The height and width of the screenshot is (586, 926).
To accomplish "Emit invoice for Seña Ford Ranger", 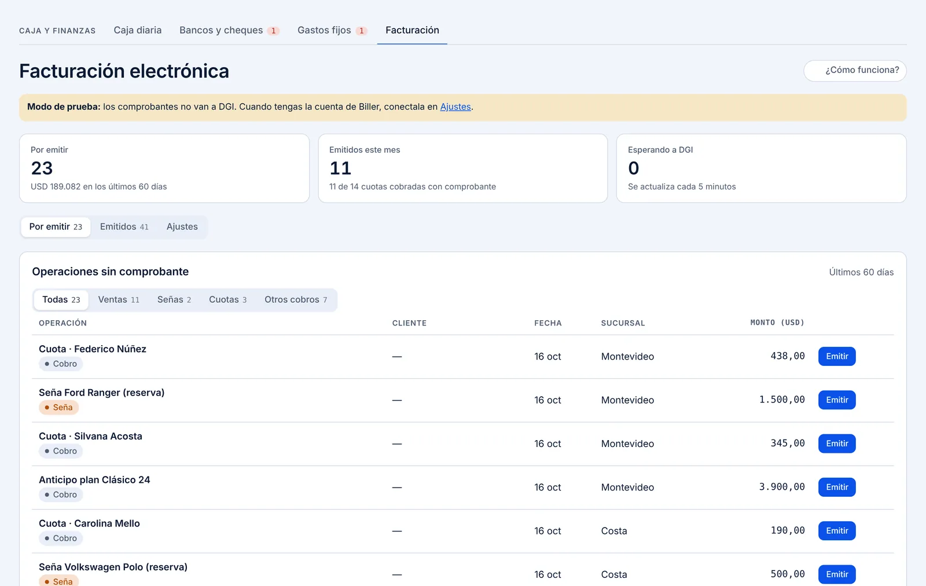I will (x=837, y=400).
